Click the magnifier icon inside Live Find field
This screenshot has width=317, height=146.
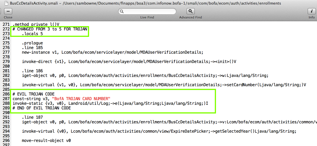[x=122, y=12]
